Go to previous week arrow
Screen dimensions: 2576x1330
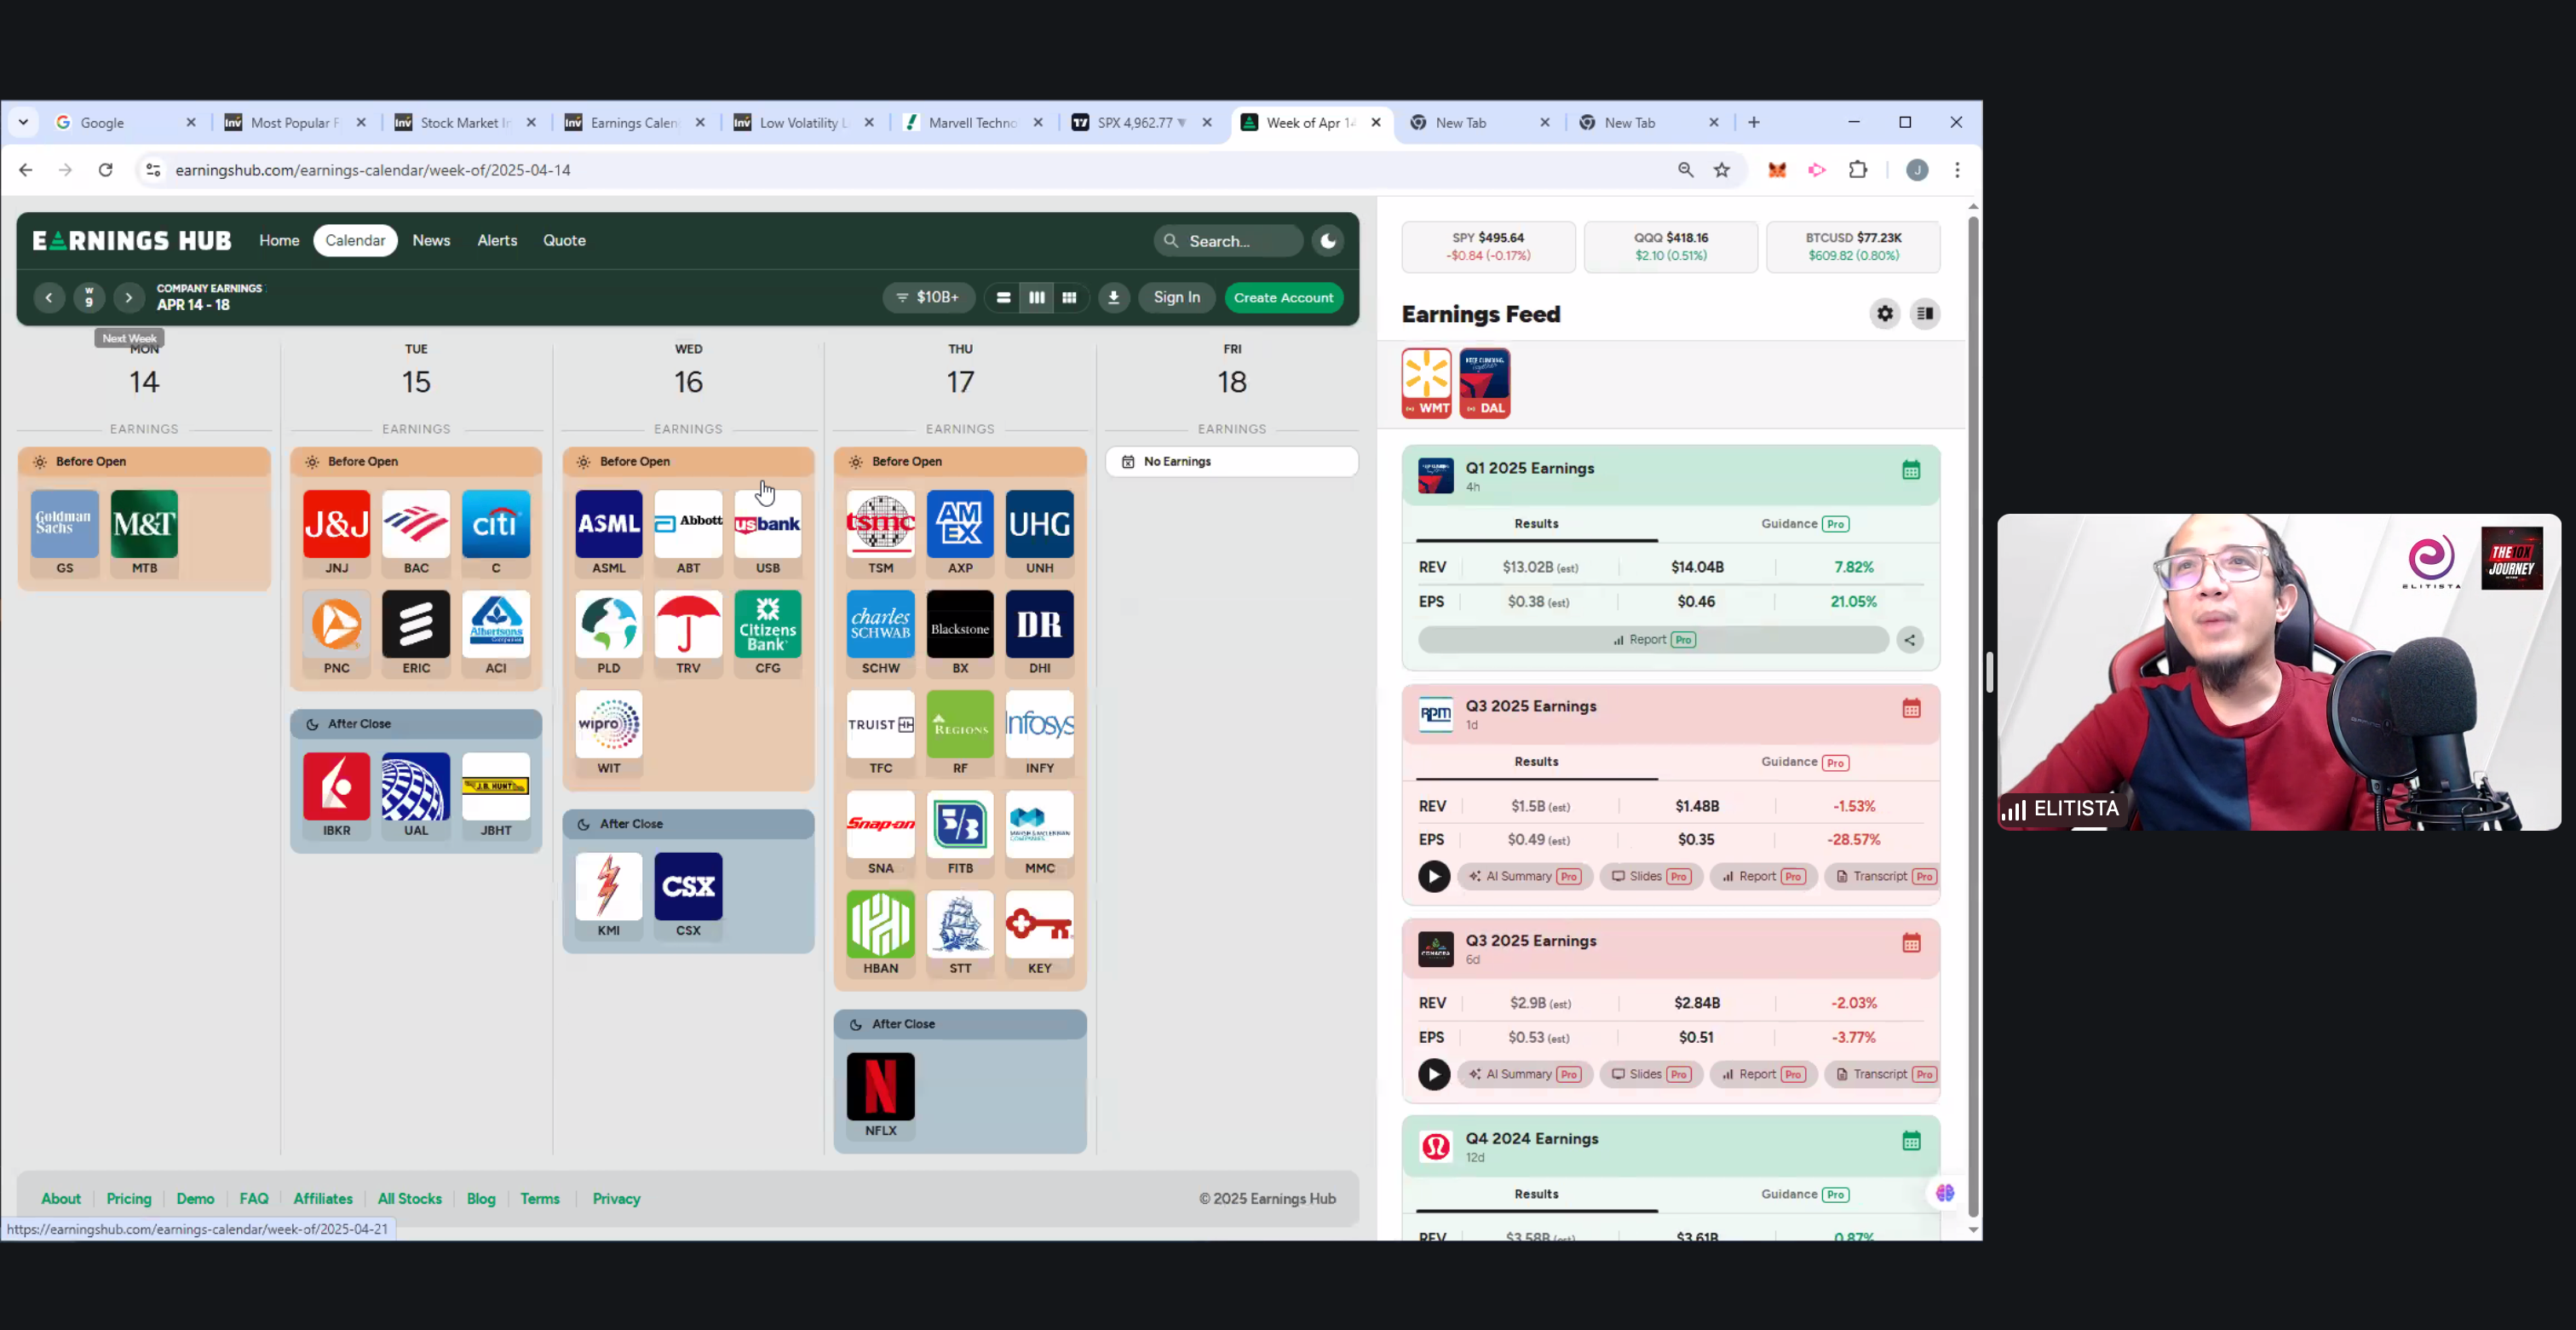[48, 298]
